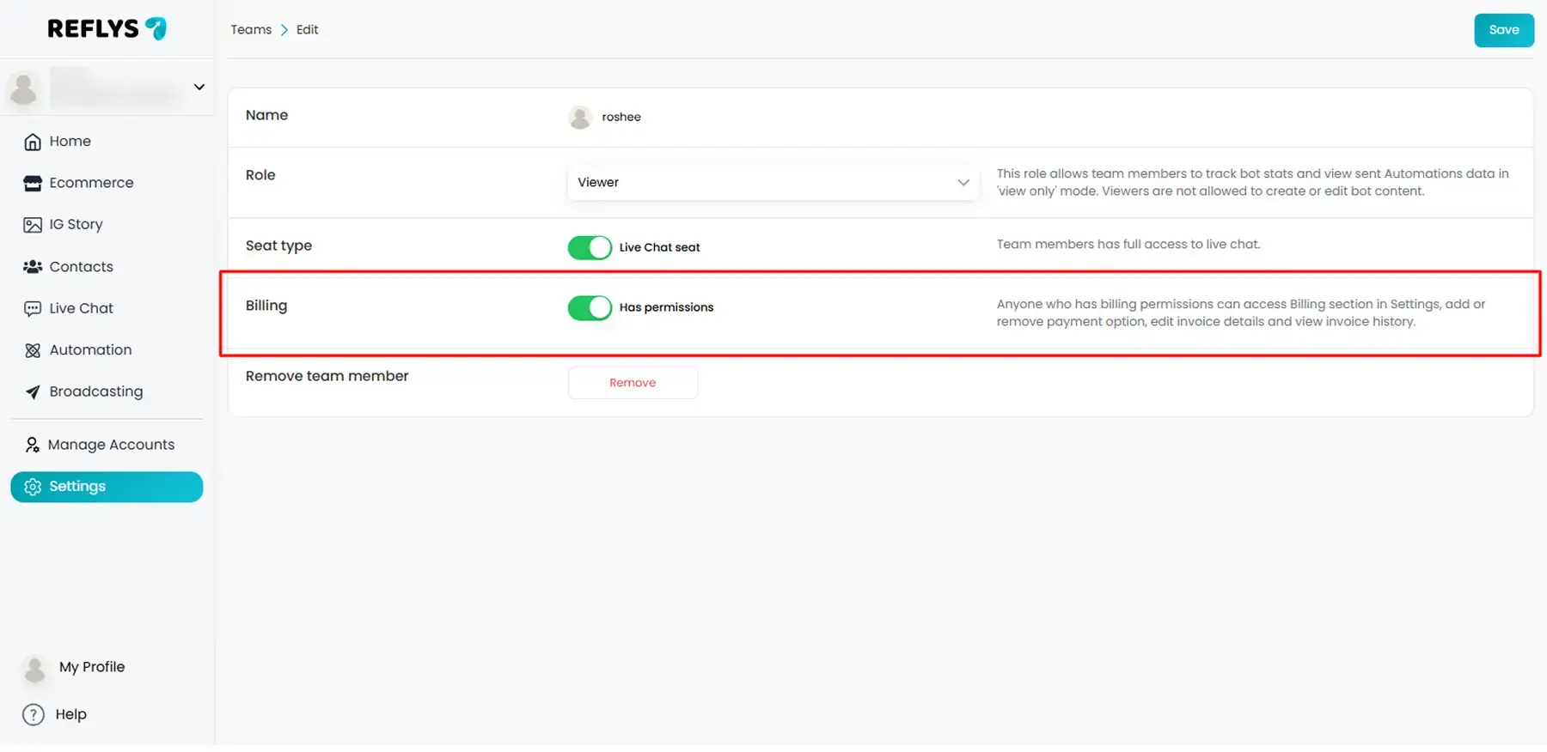The image size is (1547, 752).
Task: Save the team member changes
Action: coord(1503,30)
